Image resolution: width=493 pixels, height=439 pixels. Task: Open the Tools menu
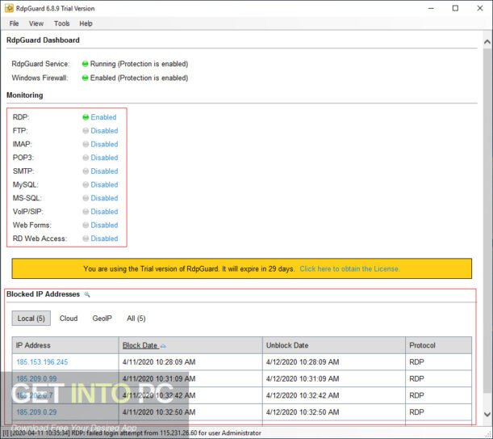61,23
